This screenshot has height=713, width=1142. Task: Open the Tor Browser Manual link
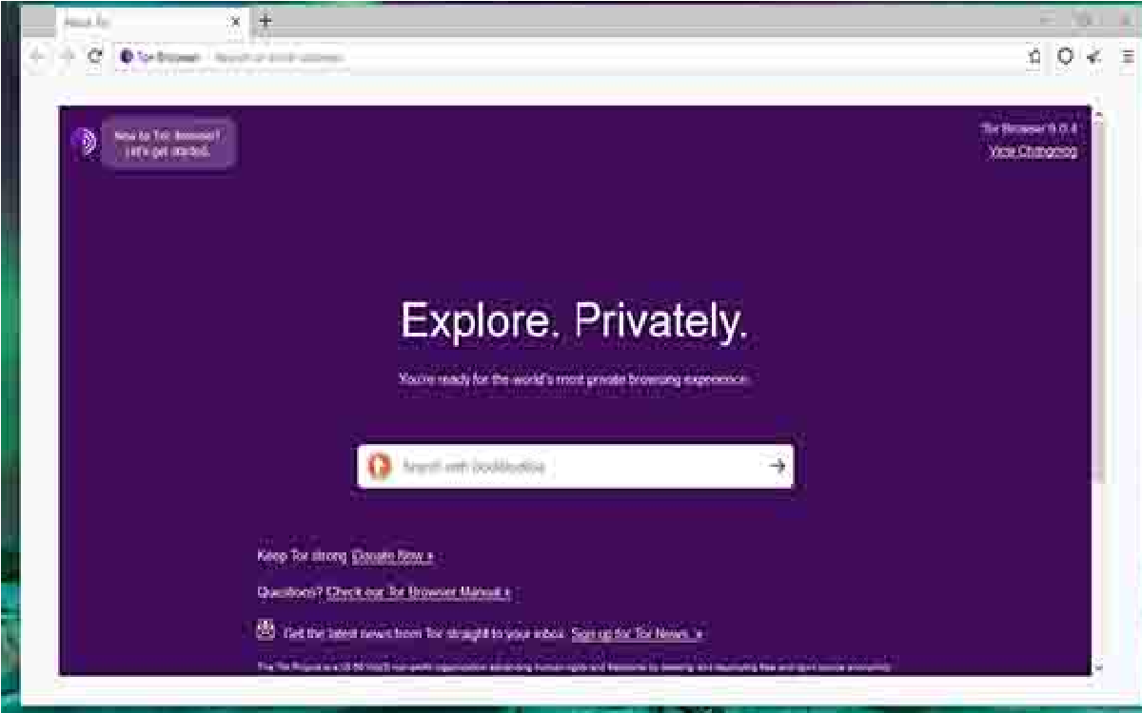(x=419, y=592)
